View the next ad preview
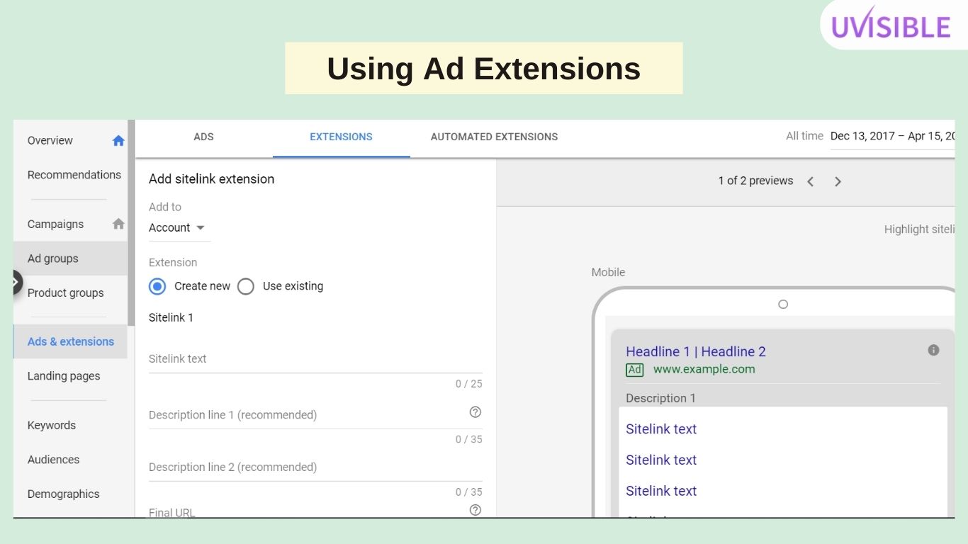 click(838, 181)
